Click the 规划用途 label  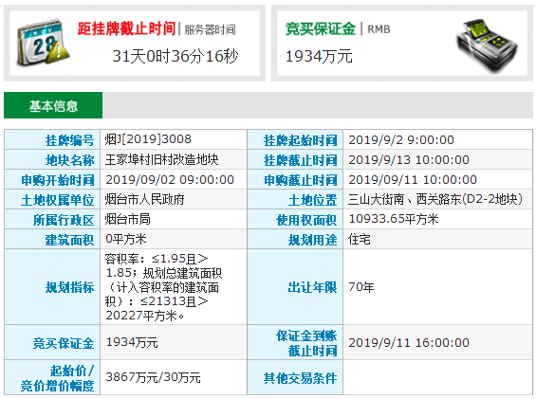coord(312,240)
